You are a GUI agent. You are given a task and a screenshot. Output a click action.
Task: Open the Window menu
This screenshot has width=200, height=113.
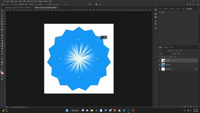[45, 1]
